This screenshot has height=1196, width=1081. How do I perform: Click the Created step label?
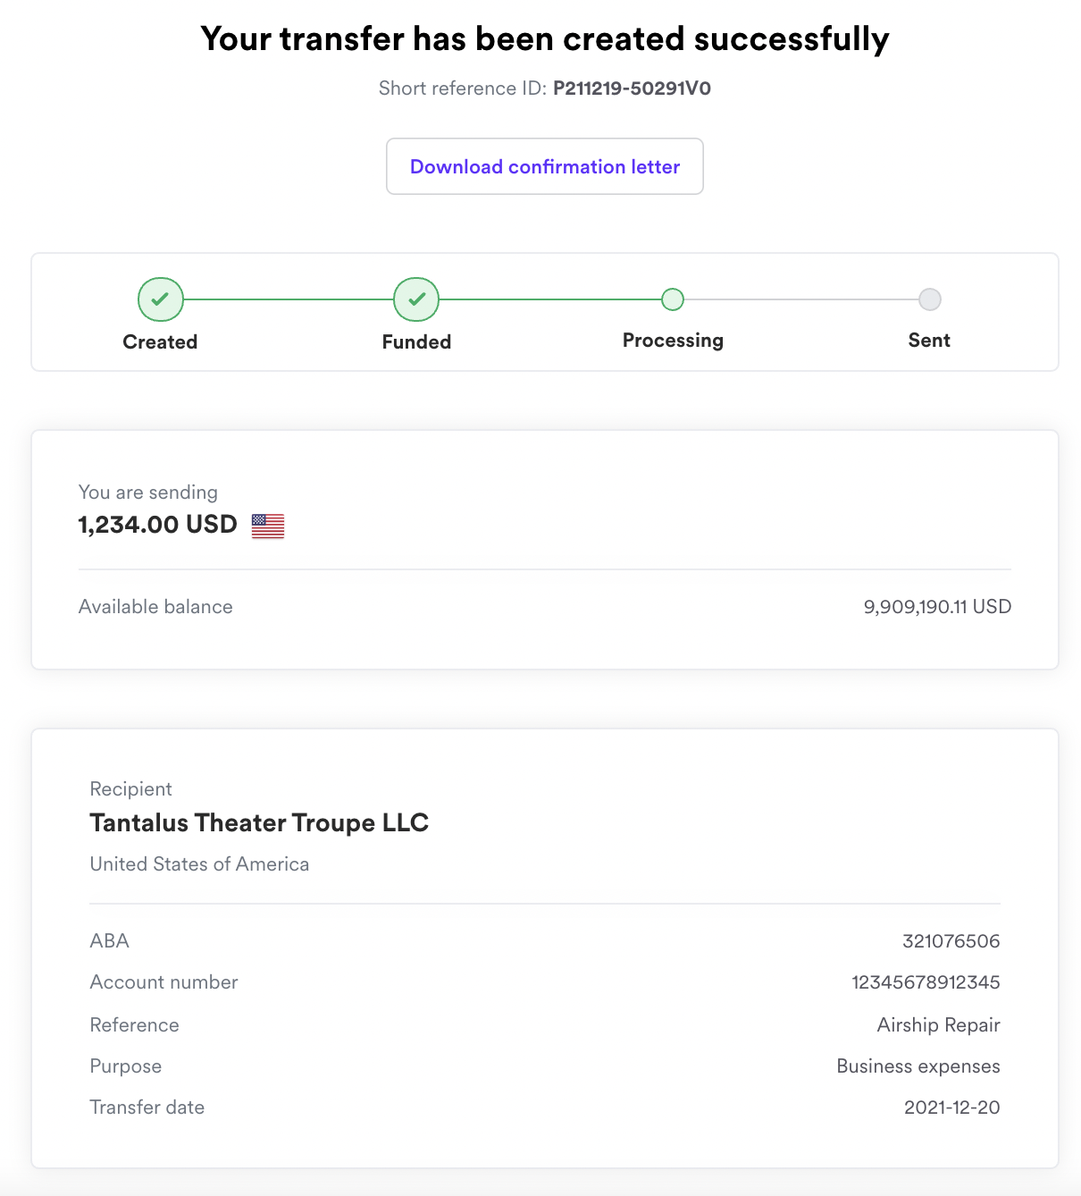point(160,341)
